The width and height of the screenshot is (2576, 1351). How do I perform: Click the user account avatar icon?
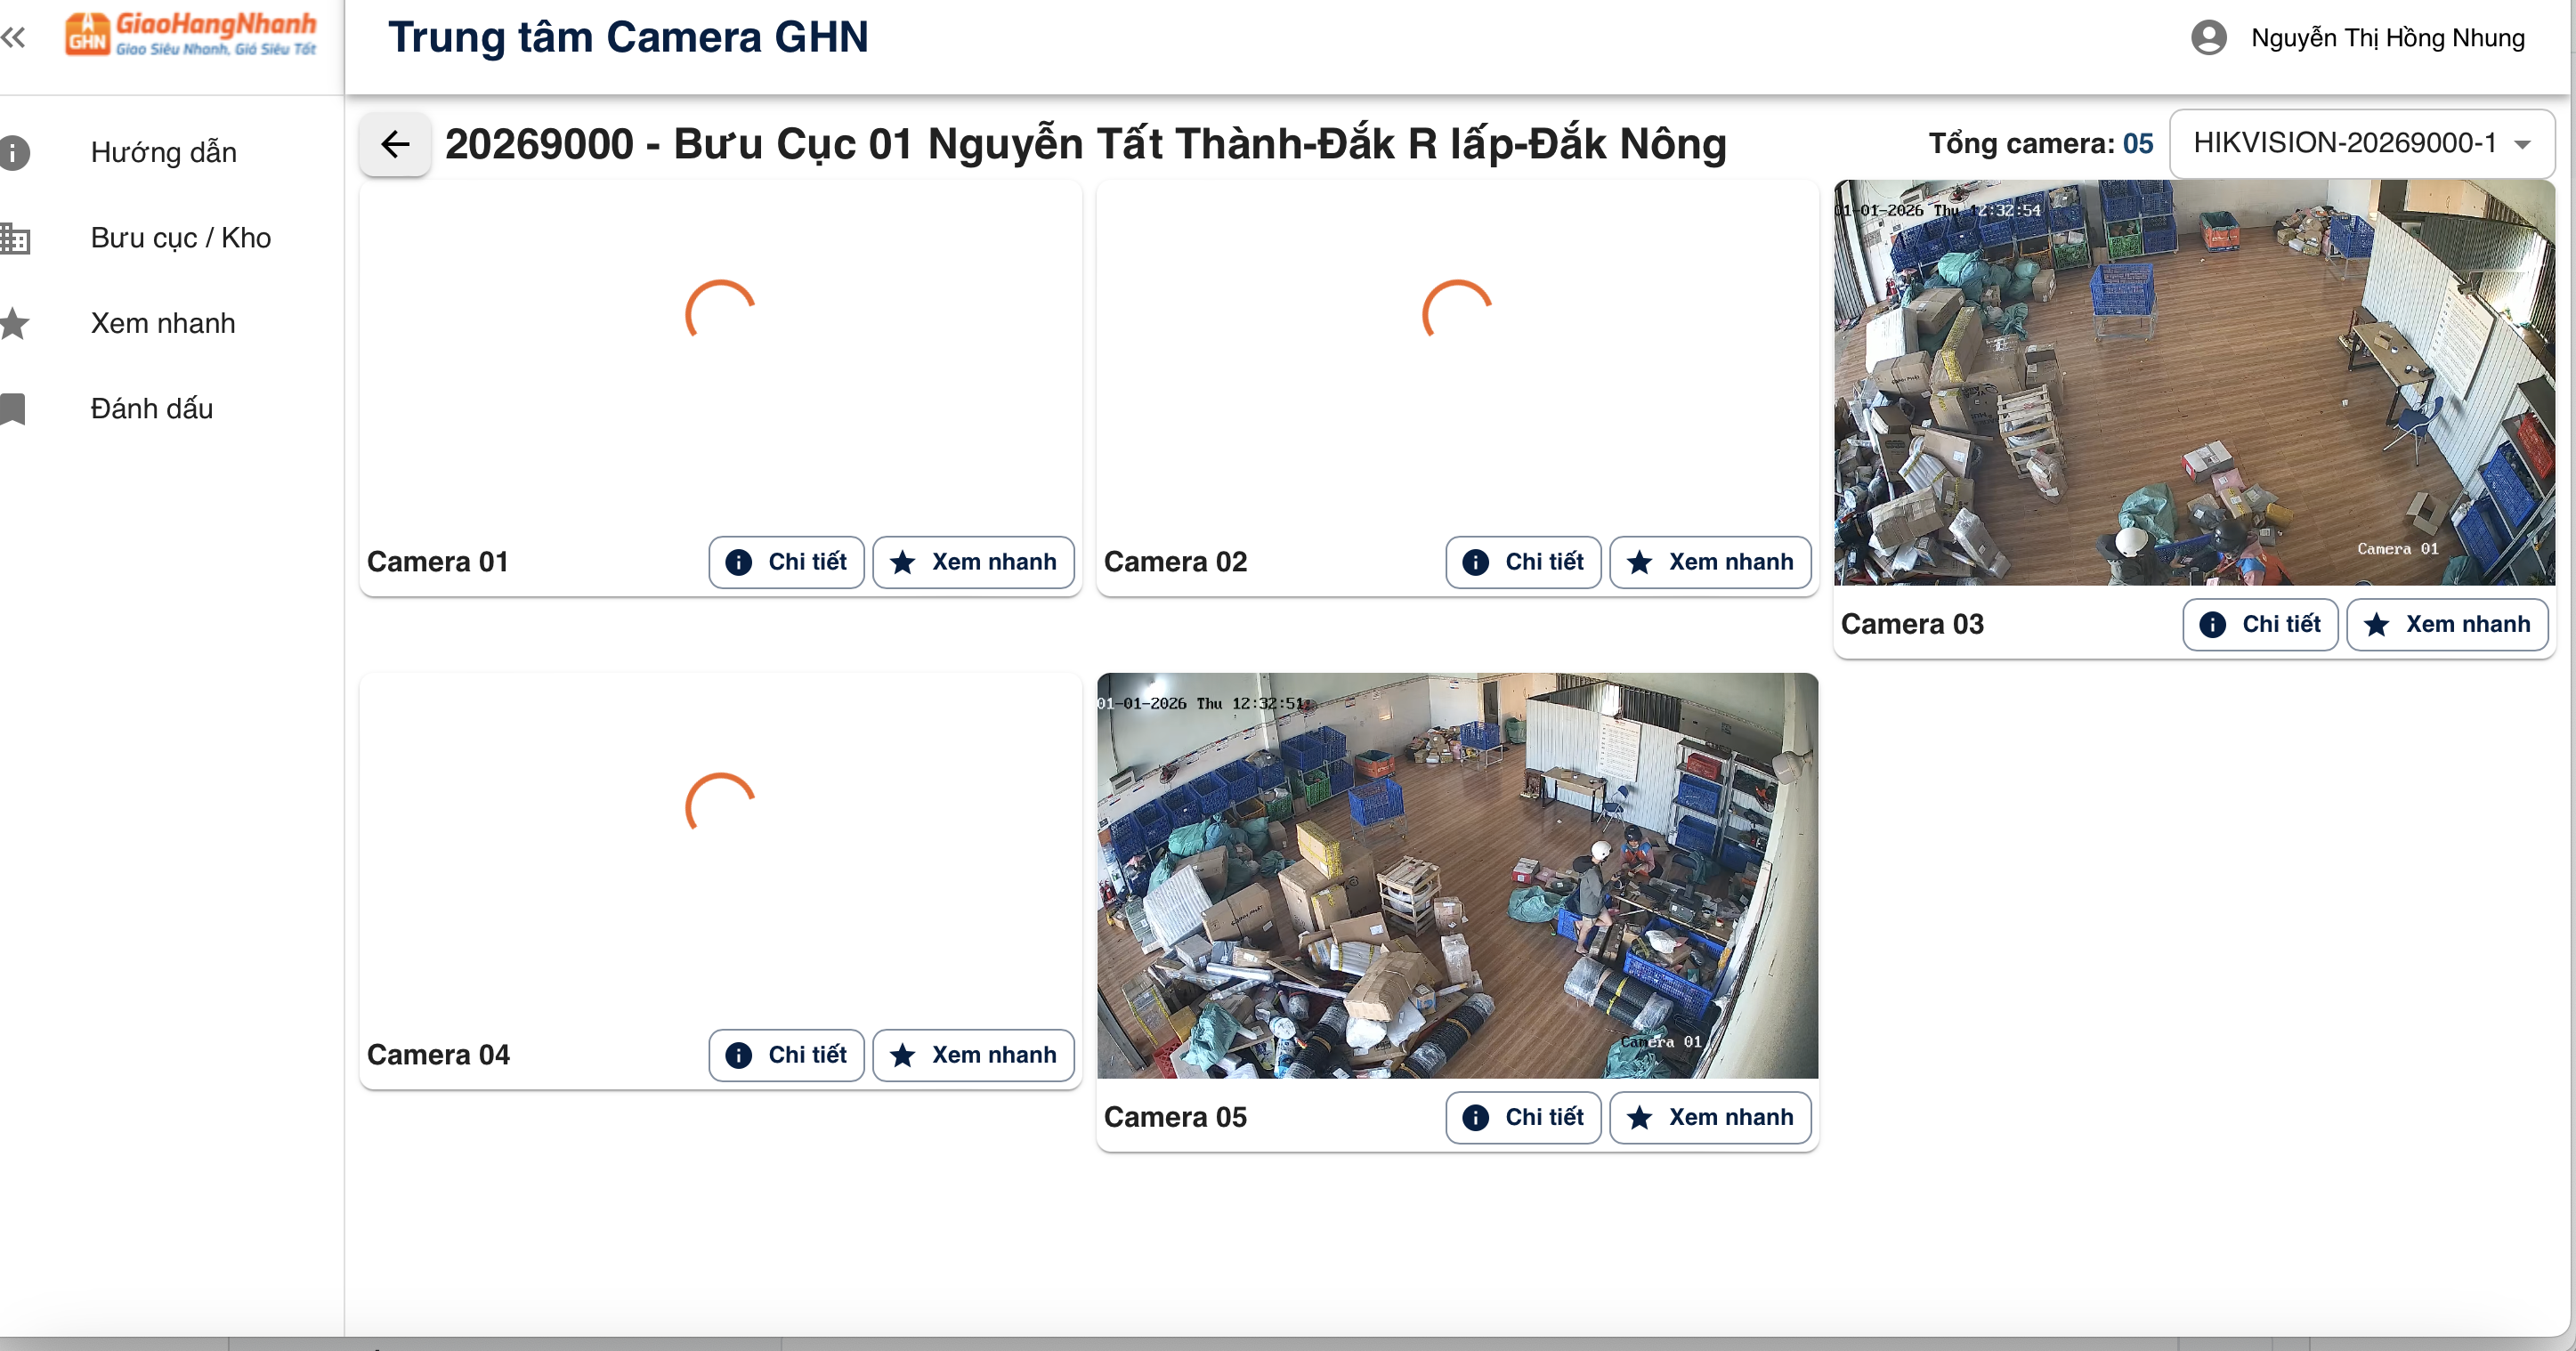(x=2208, y=38)
